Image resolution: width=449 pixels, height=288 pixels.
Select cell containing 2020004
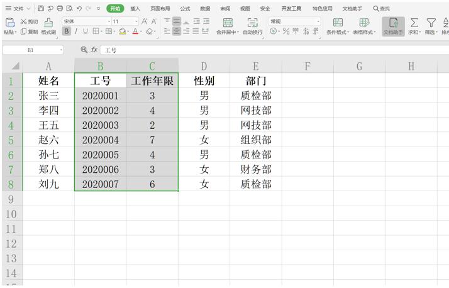[100, 140]
